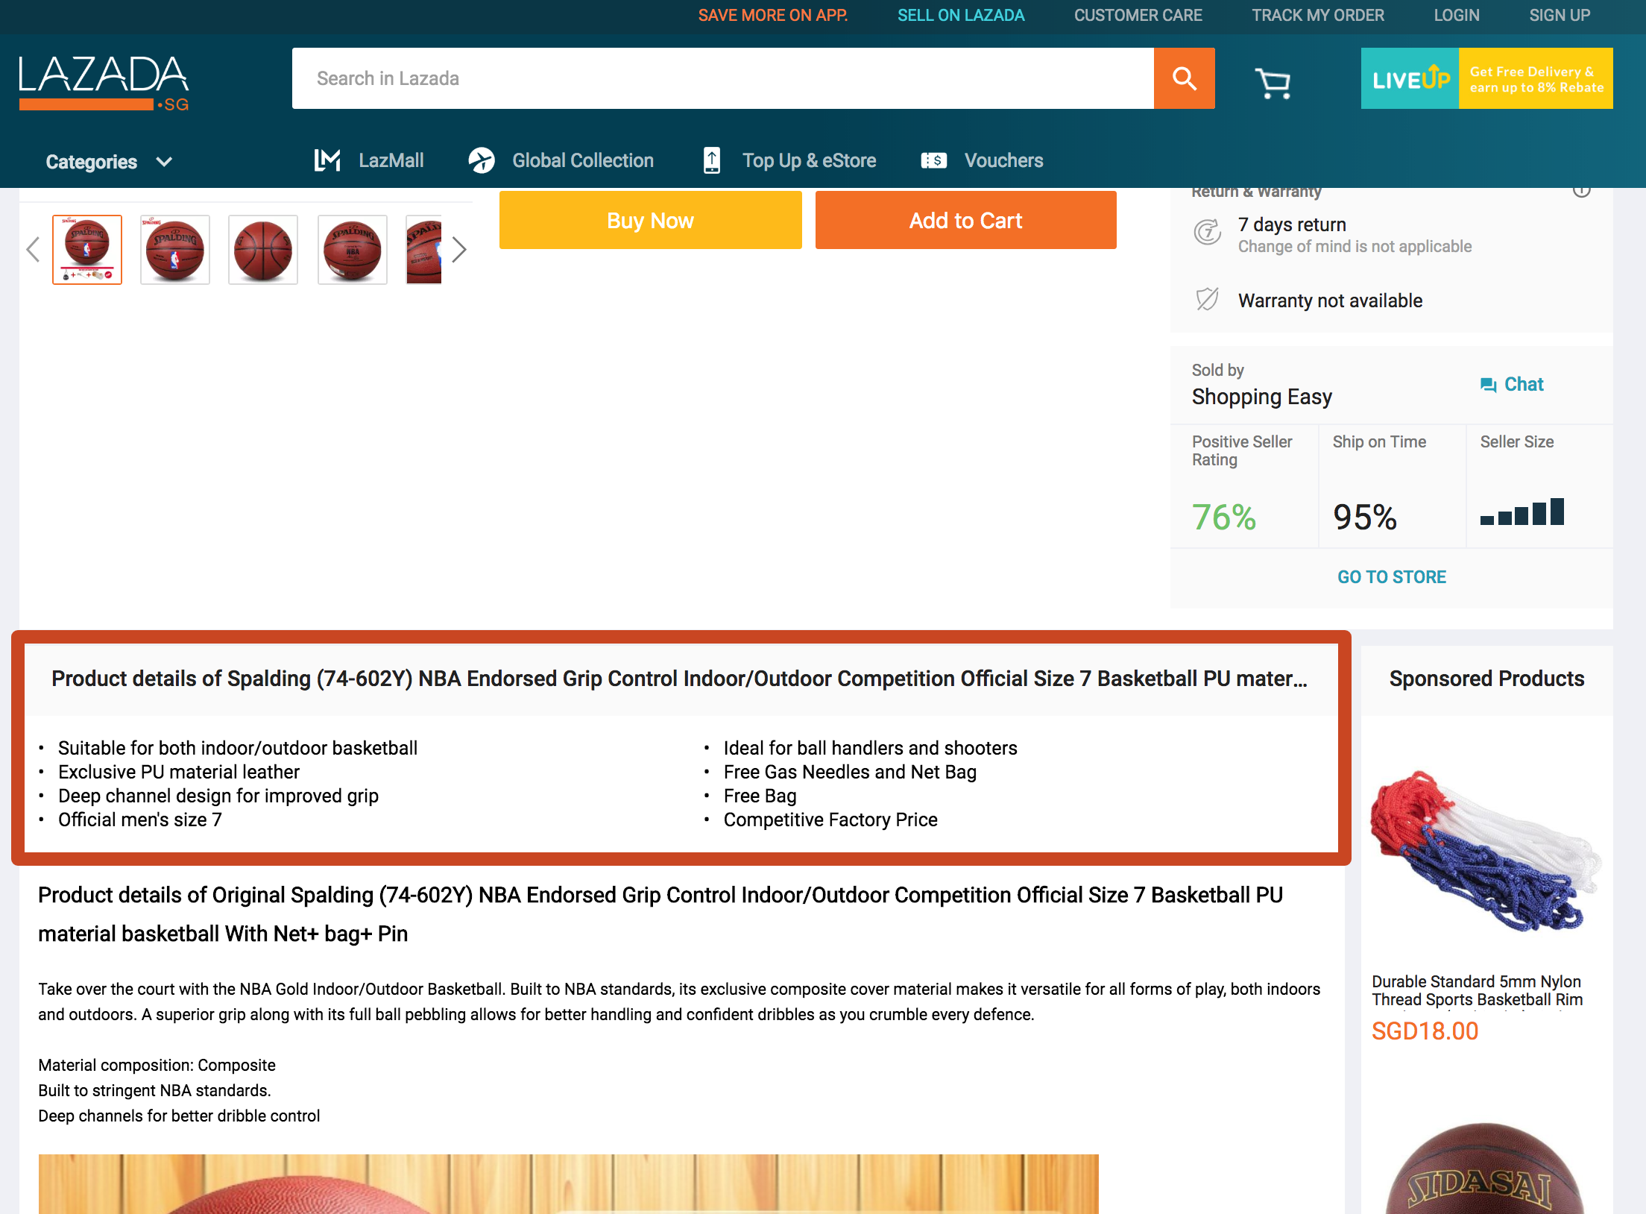Click the shopping cart icon

click(1274, 81)
